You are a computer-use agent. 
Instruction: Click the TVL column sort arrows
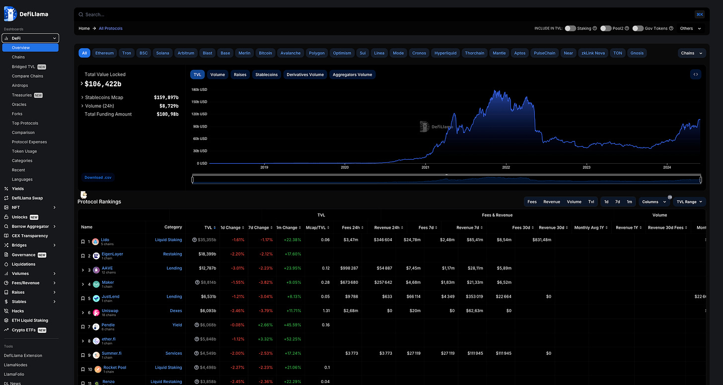pos(215,228)
